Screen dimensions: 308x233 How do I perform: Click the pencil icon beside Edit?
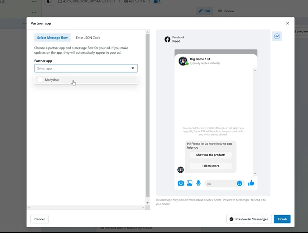[201, 11]
